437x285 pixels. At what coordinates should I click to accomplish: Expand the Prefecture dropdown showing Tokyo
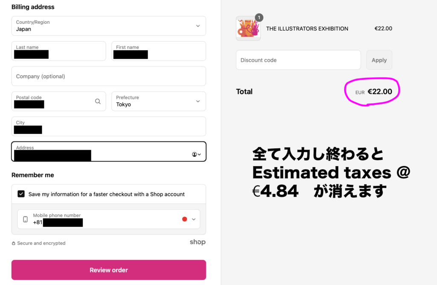click(158, 101)
